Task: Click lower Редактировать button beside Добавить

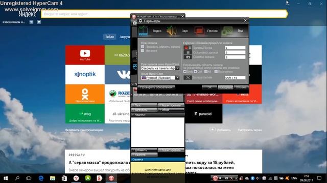Action: 171,150
